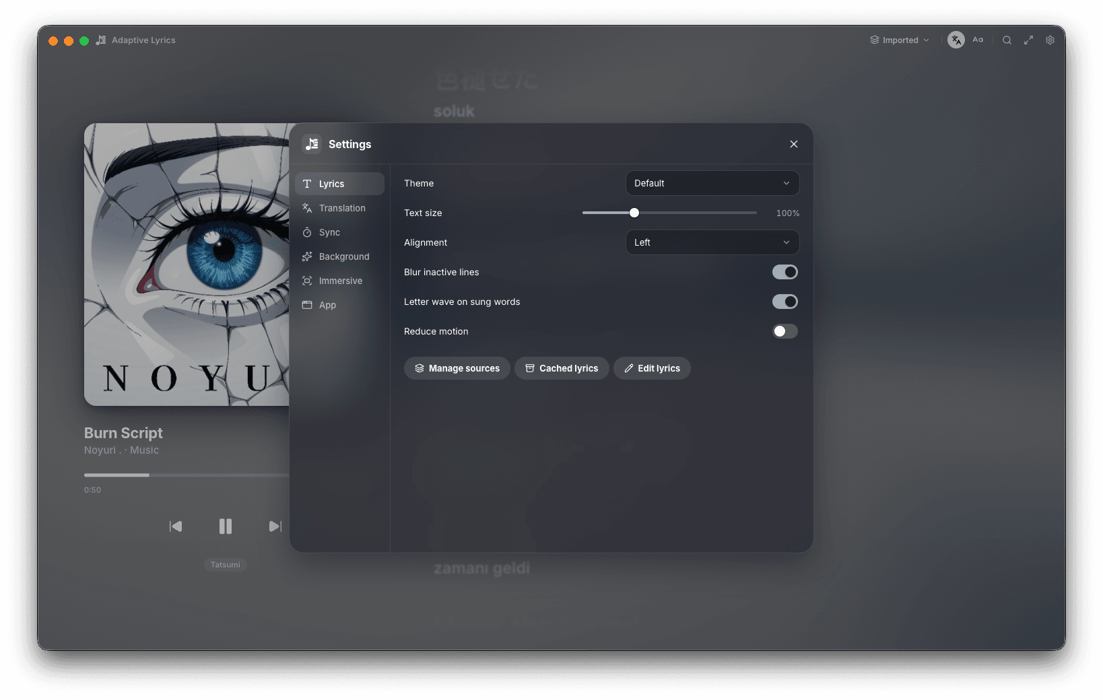The width and height of the screenshot is (1103, 700).
Task: Open the App settings tab
Action: (339, 305)
